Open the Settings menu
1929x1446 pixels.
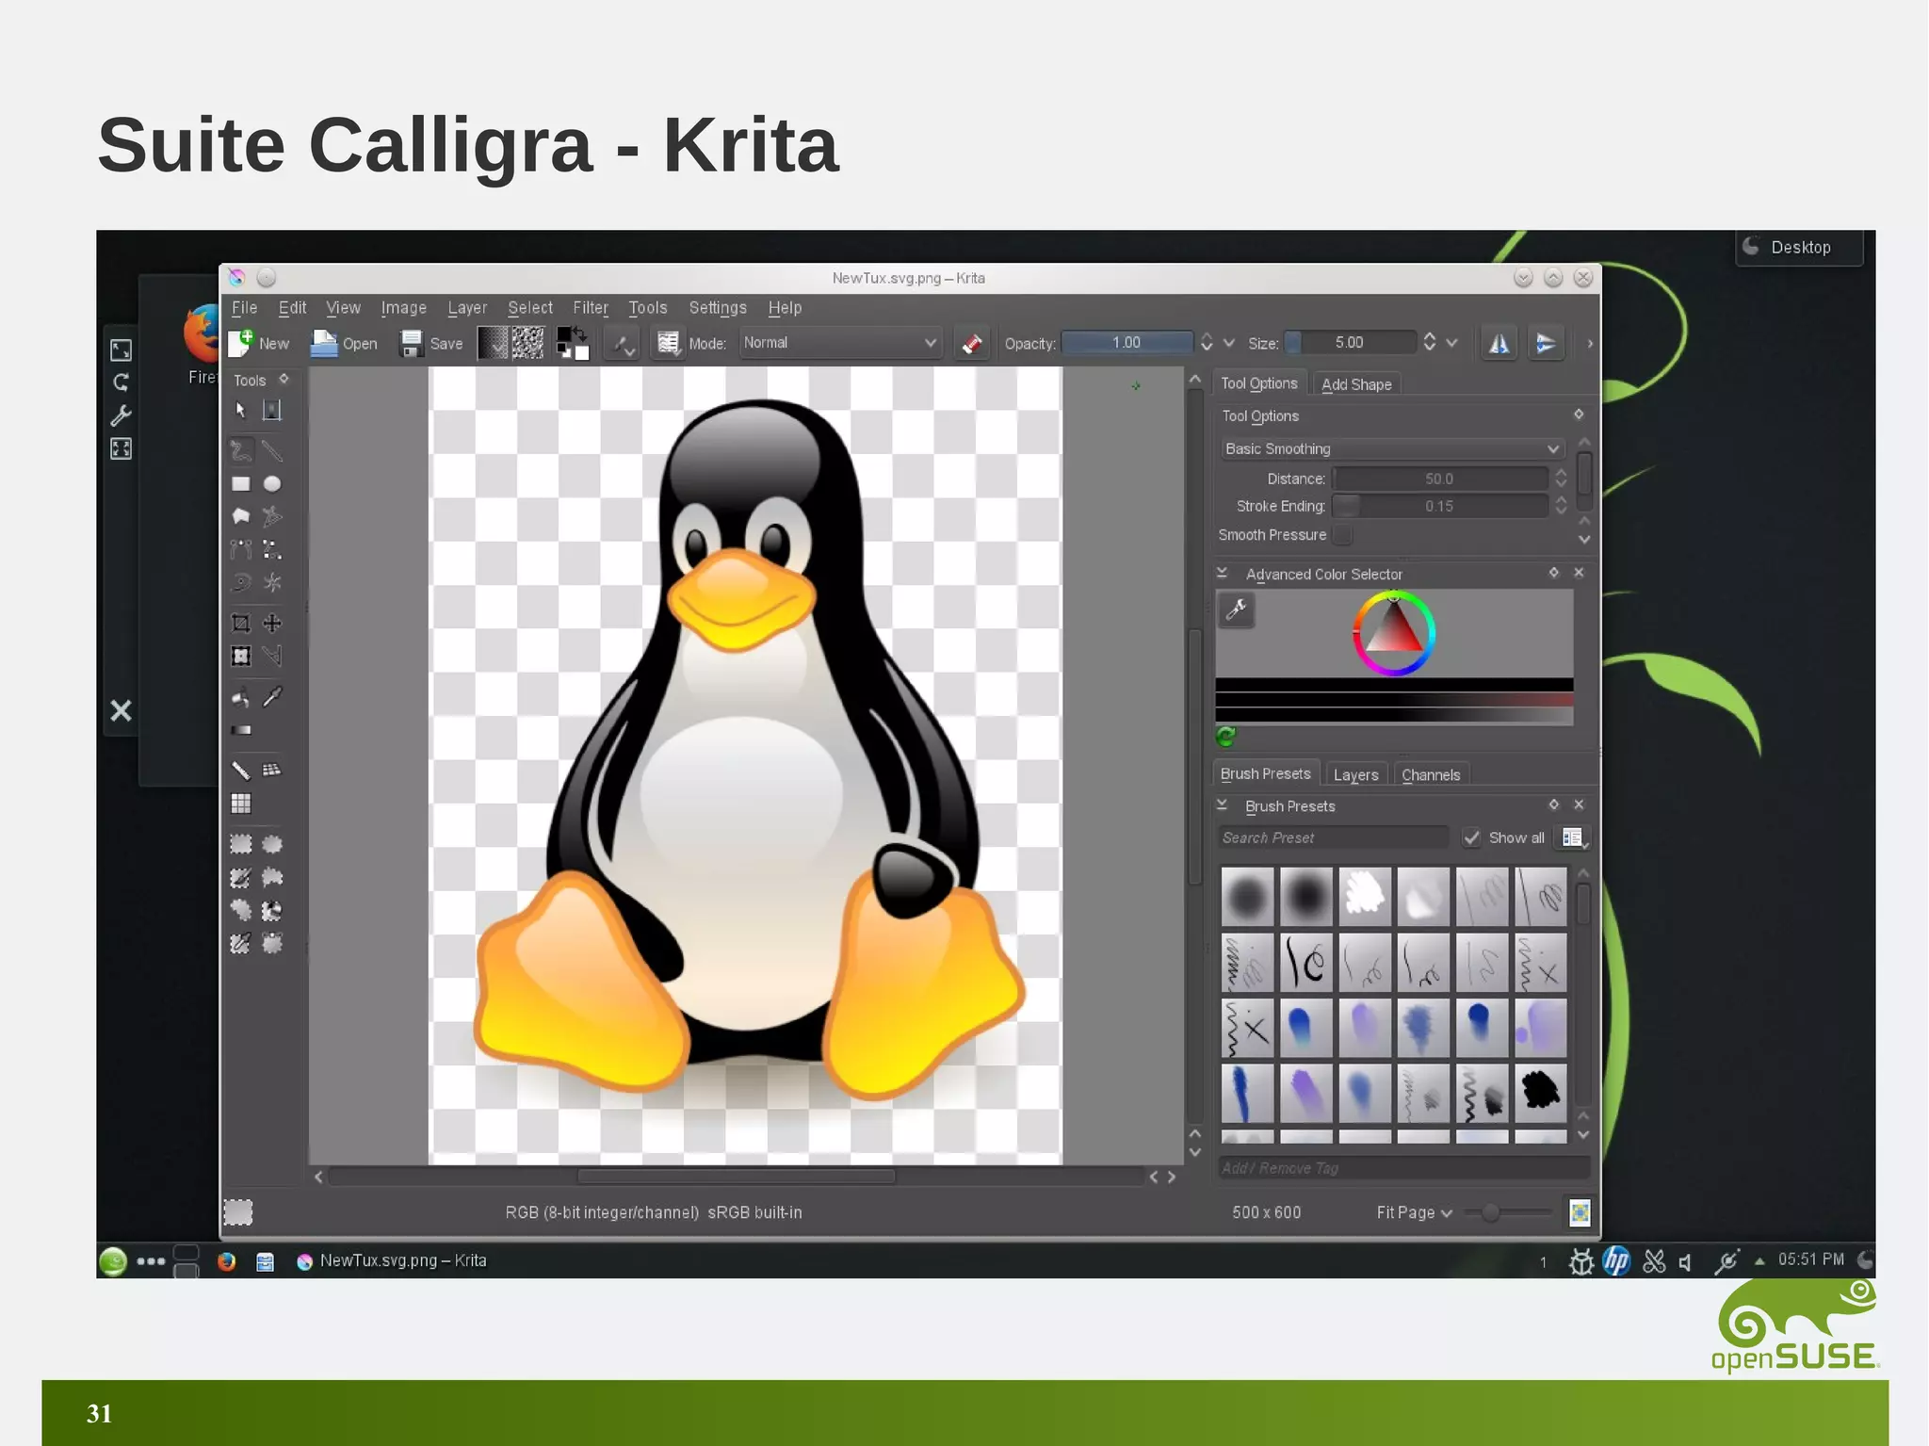pos(718,308)
